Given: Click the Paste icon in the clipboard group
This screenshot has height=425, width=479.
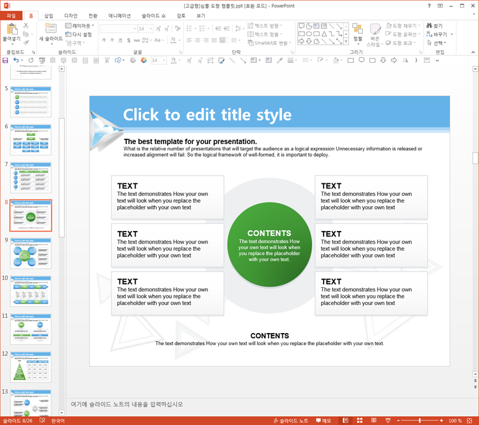Looking at the screenshot, I should tap(12, 29).
